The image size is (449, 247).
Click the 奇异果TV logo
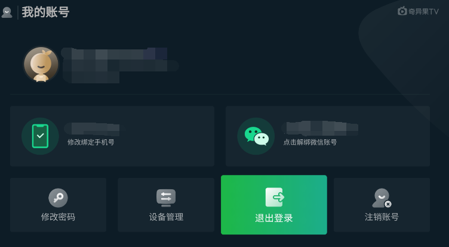coord(418,11)
